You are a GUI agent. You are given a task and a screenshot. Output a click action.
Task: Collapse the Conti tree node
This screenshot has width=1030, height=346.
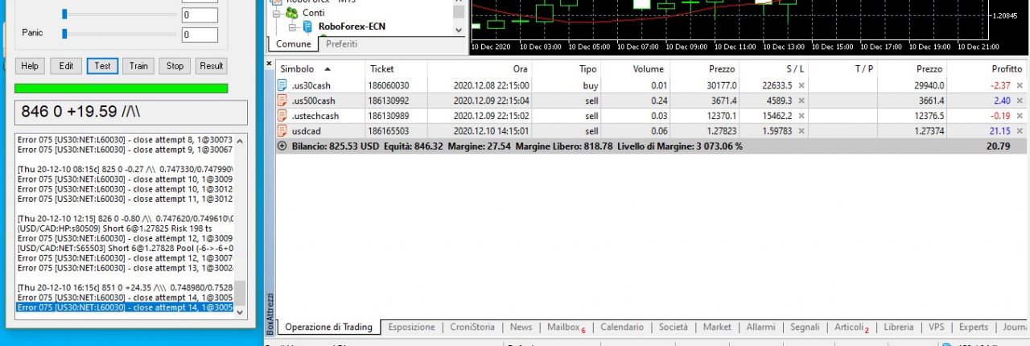(276, 14)
